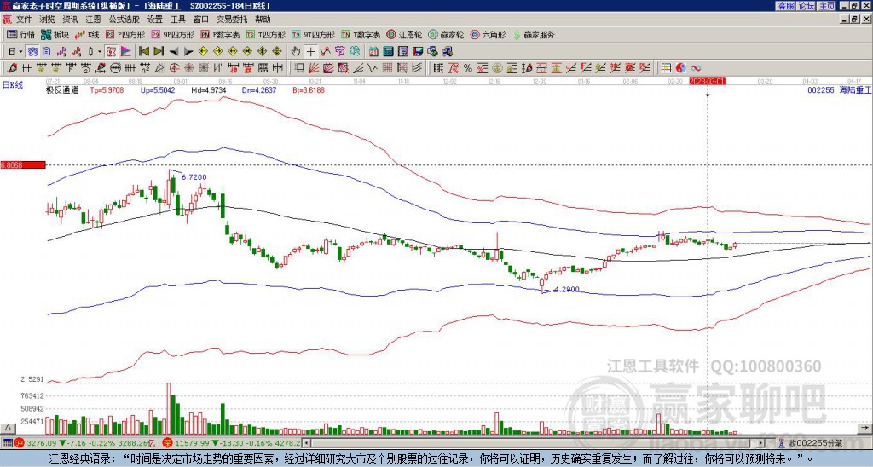Click the yellow diamond horizontal expand icon
Screen dimensions: 873x467
tap(232, 52)
